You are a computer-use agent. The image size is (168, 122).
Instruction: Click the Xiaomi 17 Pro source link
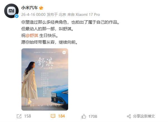point(88,14)
